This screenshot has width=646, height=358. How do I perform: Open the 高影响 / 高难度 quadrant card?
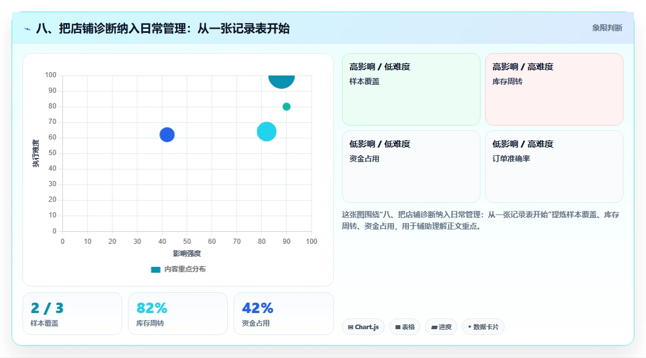click(554, 89)
